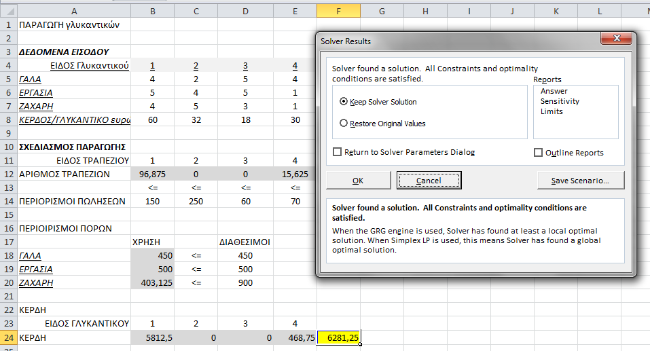This screenshot has height=351, width=650.
Task: Click the ΣΧΕΔΙΑΣΜΟΣ ΠΑΡΑΓΩΓΗΣ heading
Action: [74, 147]
